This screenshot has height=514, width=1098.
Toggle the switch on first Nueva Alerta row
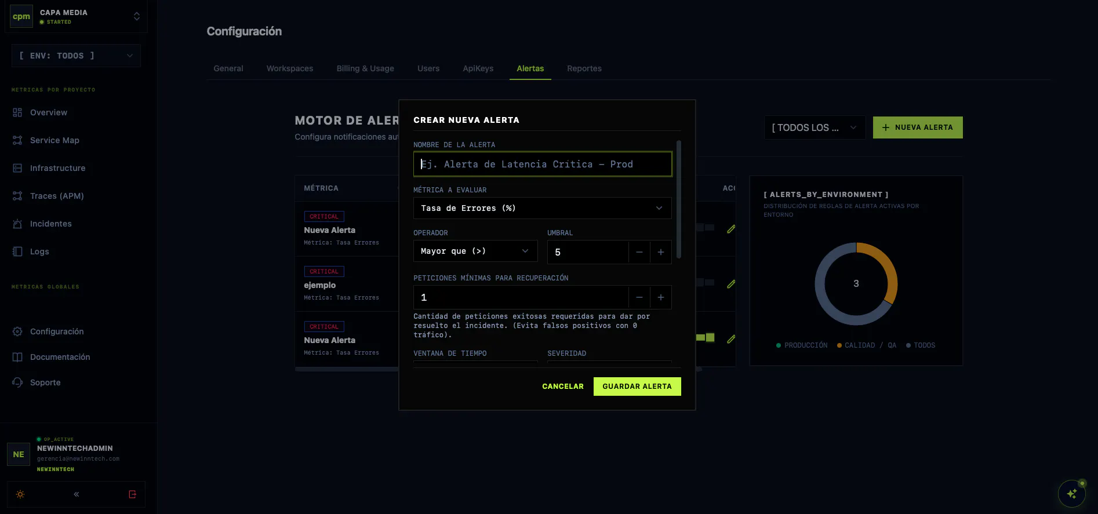[706, 227]
